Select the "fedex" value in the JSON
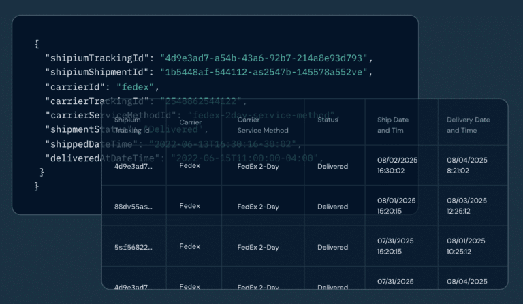Image resolution: width=523 pixels, height=304 pixels. [135, 87]
